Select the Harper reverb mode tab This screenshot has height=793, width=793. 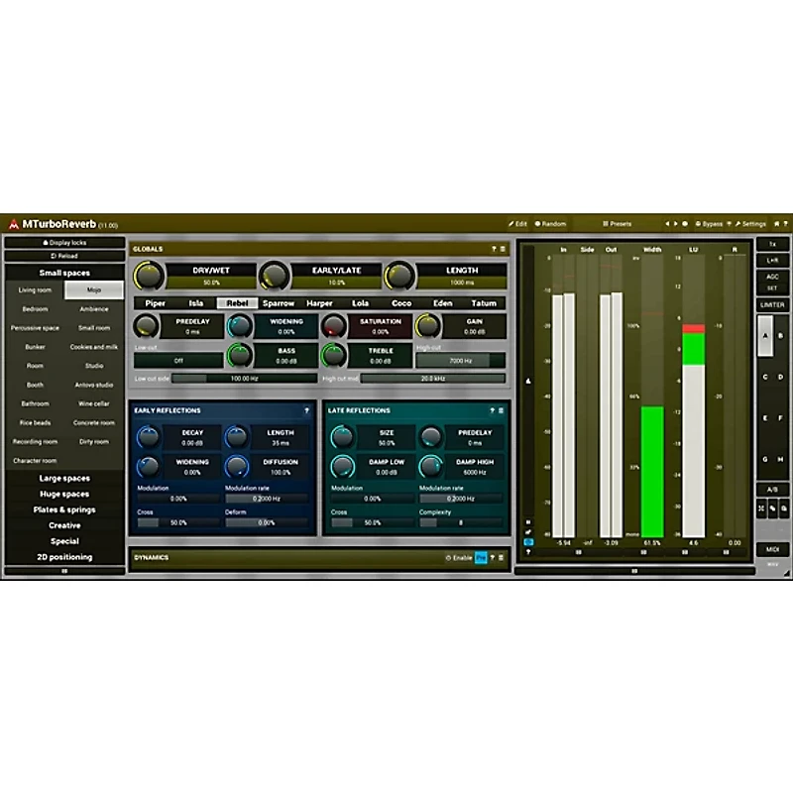coord(319,303)
